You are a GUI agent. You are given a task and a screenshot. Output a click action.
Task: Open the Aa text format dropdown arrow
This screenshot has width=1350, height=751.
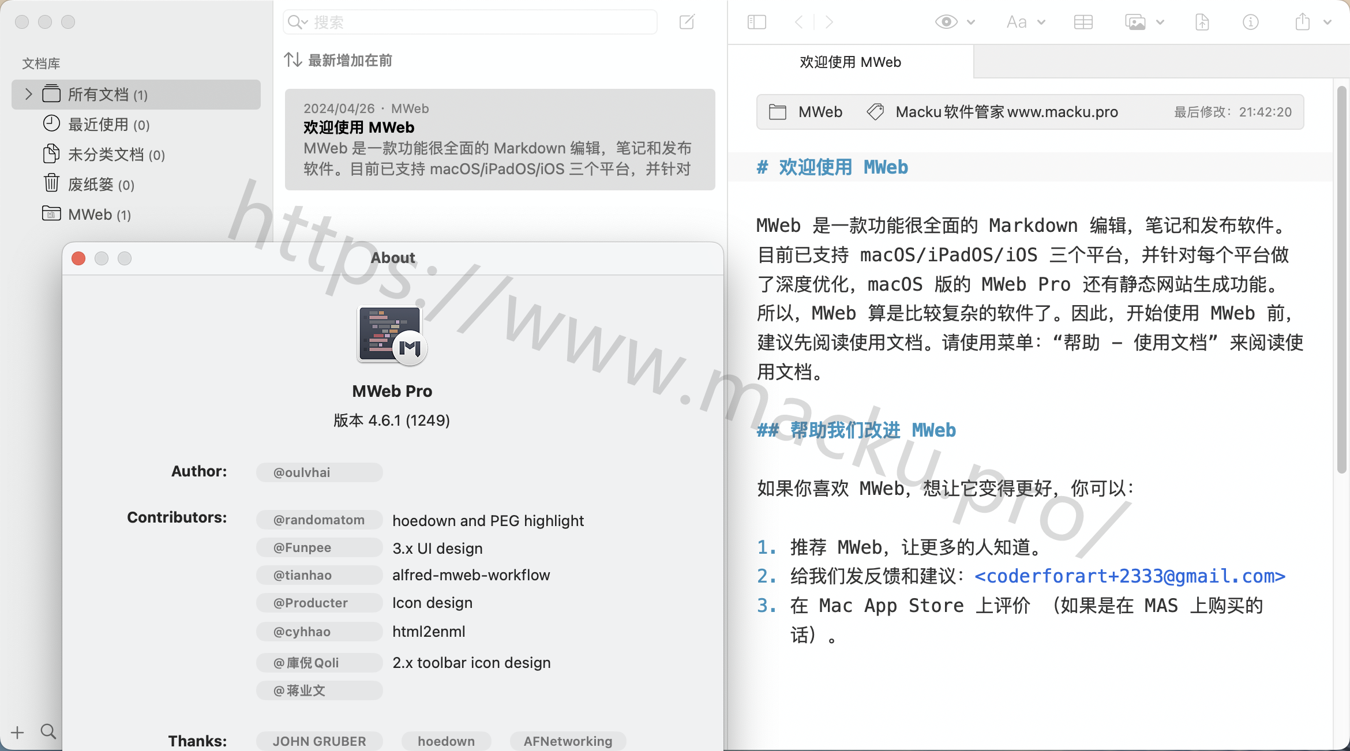[x=1041, y=22]
